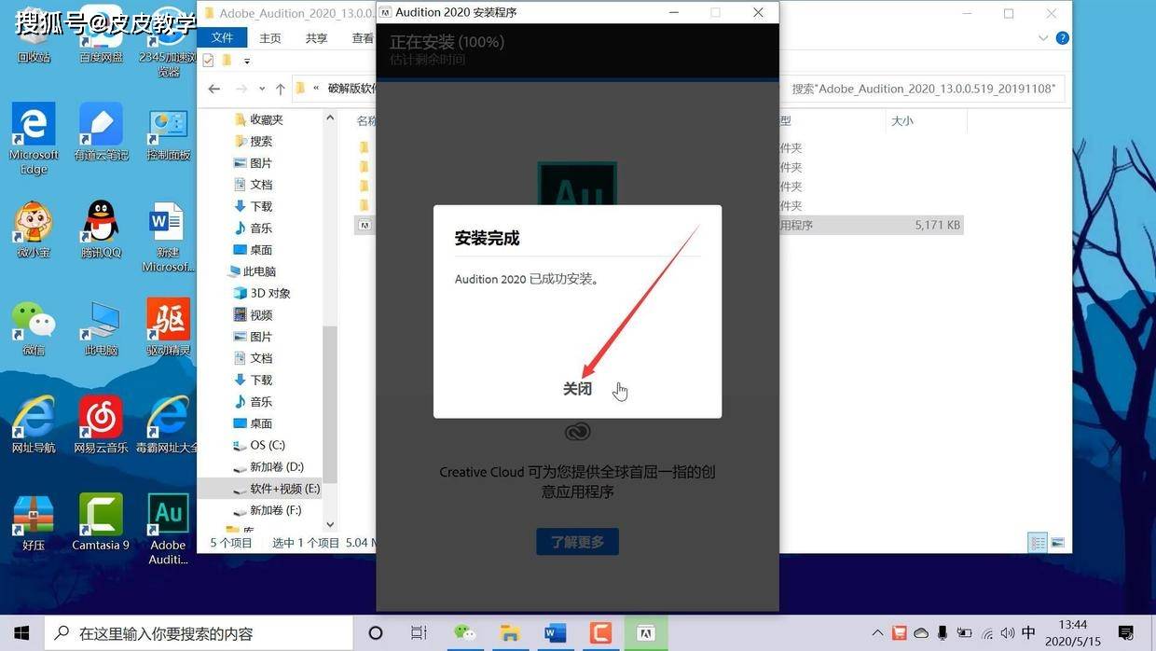Select the 驱动精灵 desktop icon

169,327
